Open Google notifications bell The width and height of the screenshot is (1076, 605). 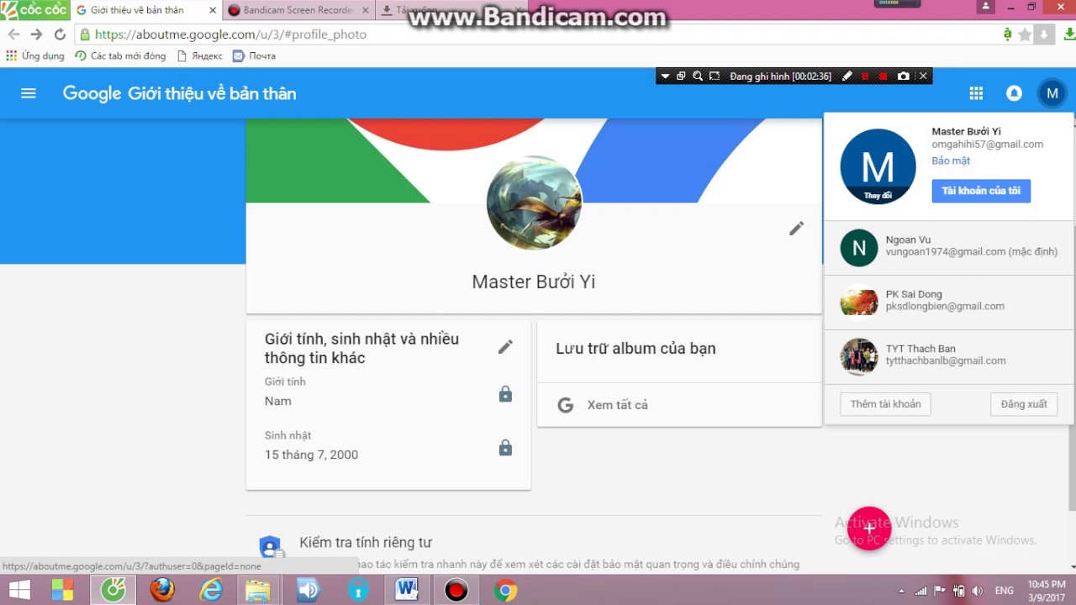[1015, 93]
